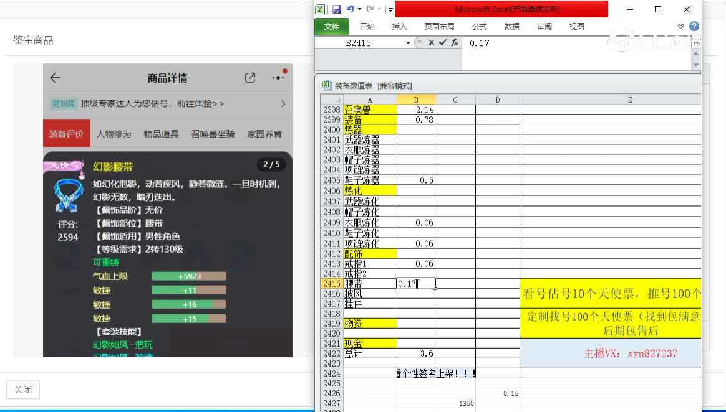Image resolution: width=726 pixels, height=412 pixels.
Task: Select column A header
Action: (370, 100)
